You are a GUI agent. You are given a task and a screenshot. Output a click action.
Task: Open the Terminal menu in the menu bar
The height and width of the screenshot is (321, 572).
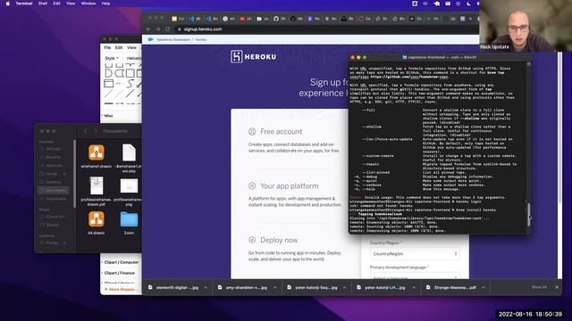[x=24, y=4]
